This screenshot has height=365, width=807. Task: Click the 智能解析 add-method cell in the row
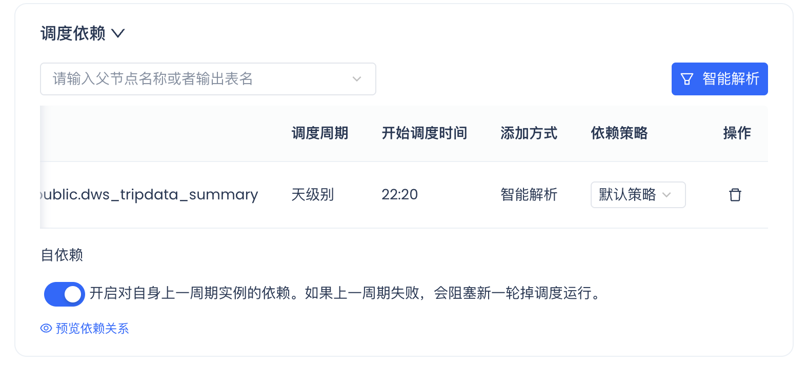(x=529, y=195)
